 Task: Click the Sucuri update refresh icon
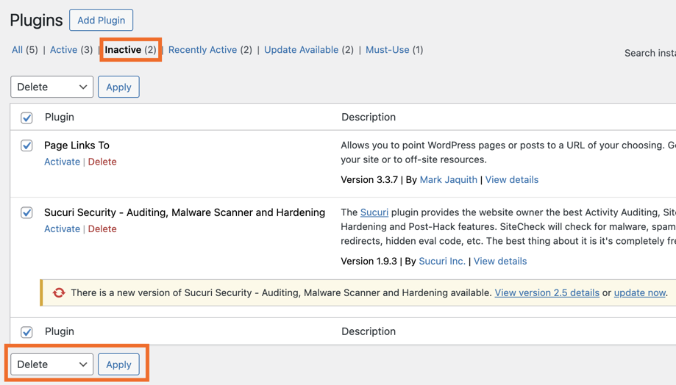click(59, 292)
